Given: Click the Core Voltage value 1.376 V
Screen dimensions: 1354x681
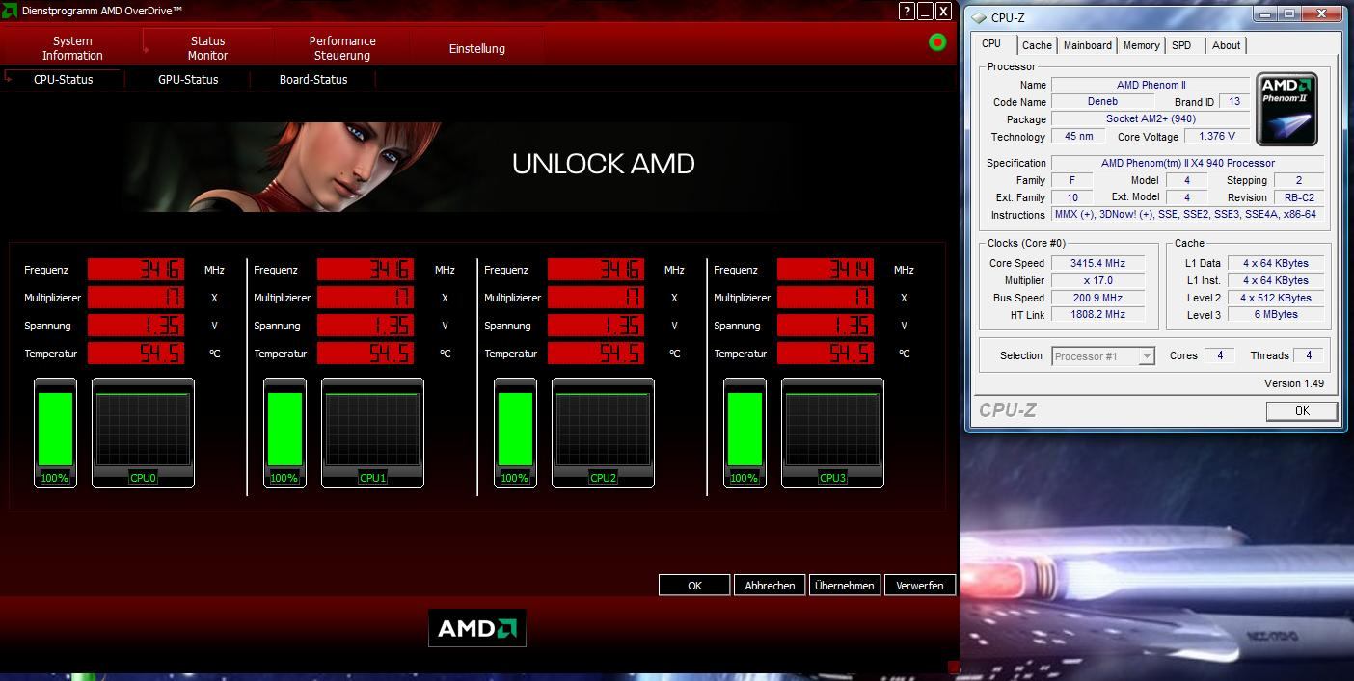Looking at the screenshot, I should (x=1217, y=137).
